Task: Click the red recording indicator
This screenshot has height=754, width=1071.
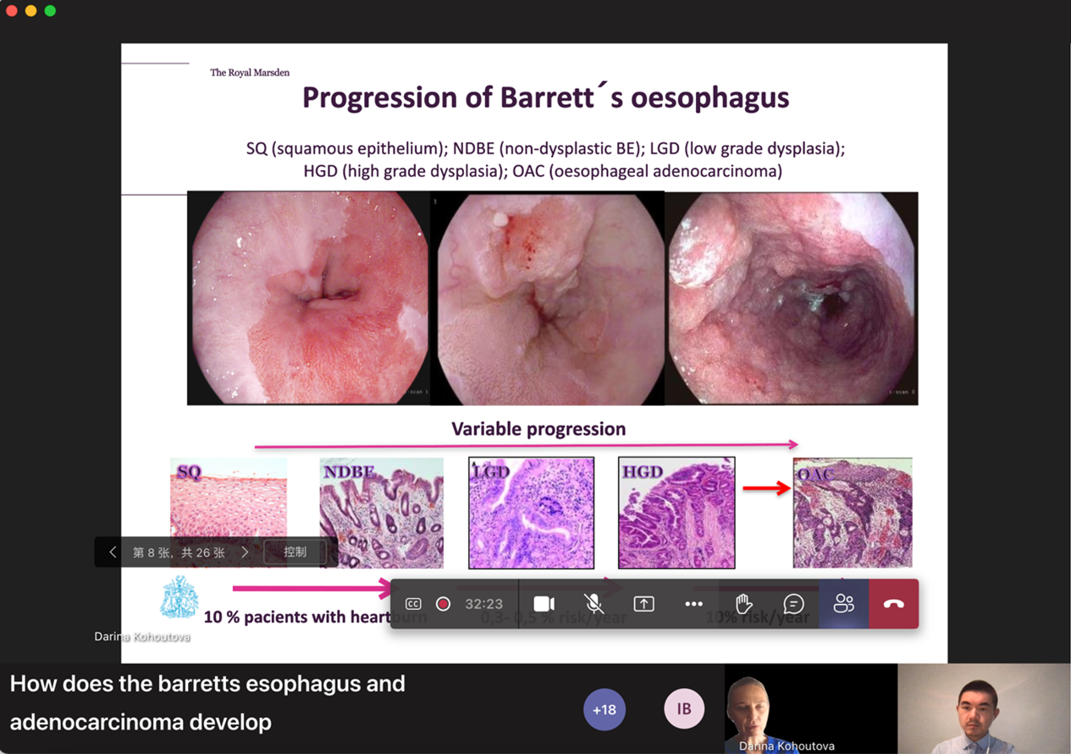Action: click(443, 604)
